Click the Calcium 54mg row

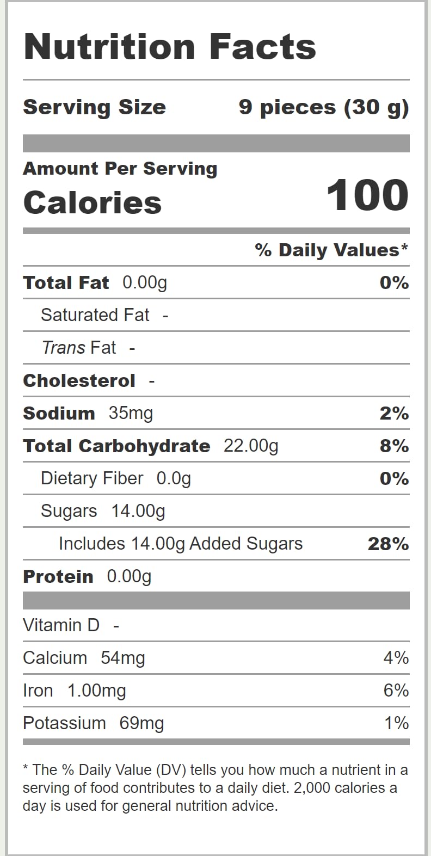tap(84, 658)
